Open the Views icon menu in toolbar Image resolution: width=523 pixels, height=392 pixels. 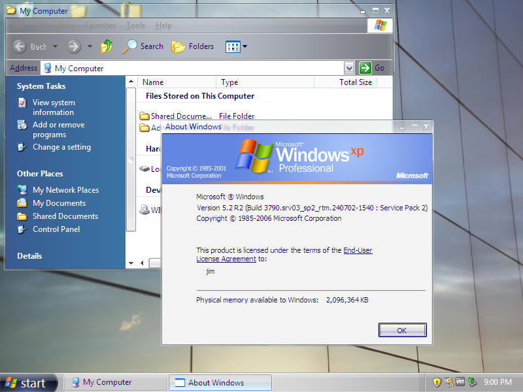pyautogui.click(x=236, y=46)
